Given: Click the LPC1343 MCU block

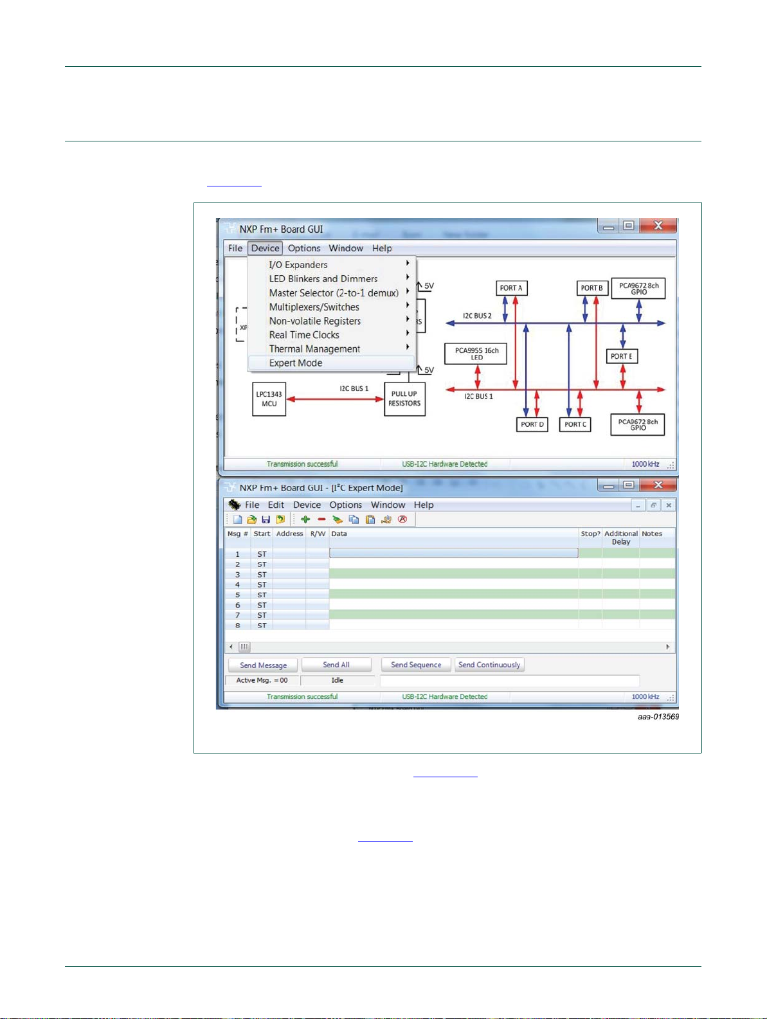Looking at the screenshot, I should coord(269,399).
